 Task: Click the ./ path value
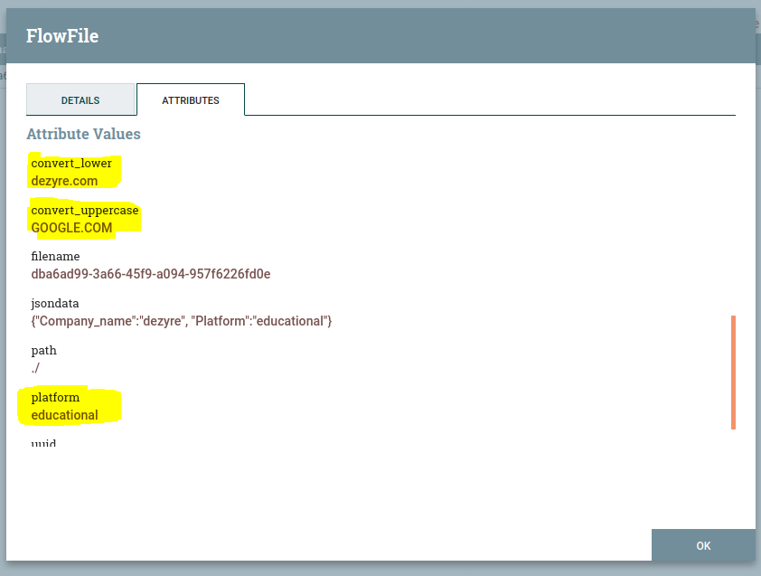(x=35, y=368)
